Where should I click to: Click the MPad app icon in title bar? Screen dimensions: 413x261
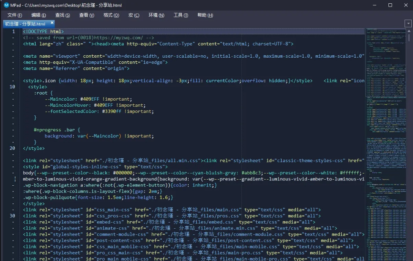pyautogui.click(x=6, y=5)
